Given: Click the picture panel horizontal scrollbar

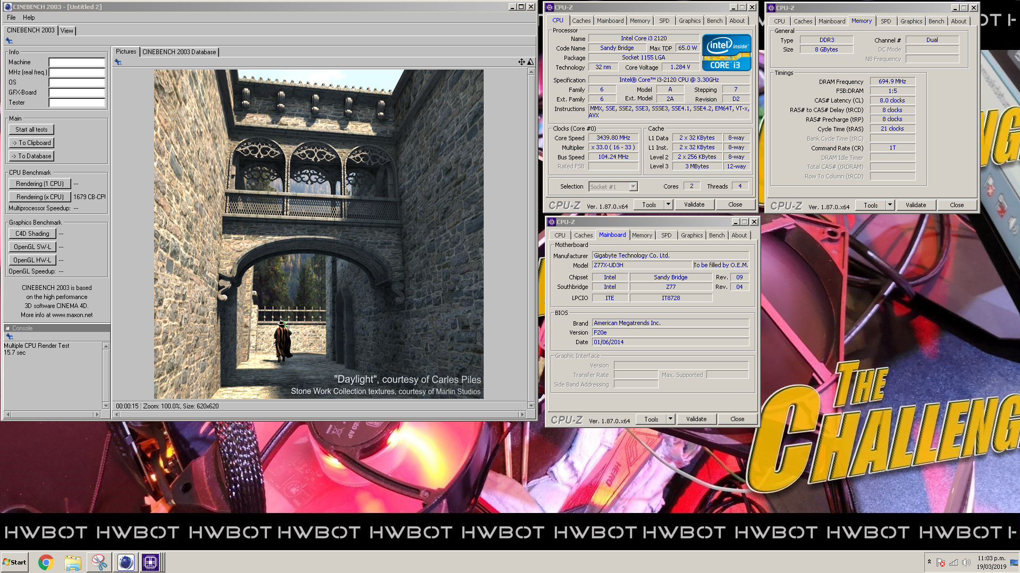Looking at the screenshot, I should (321, 414).
